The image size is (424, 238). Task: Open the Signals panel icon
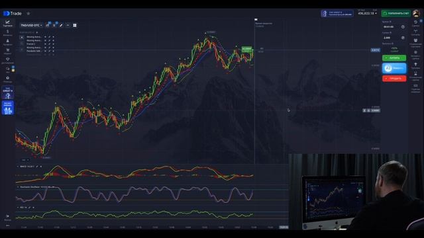[415, 32]
